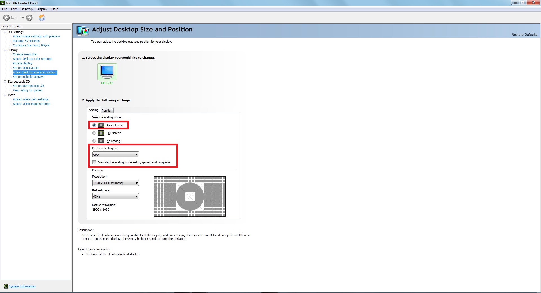
Task: Click the Full-screen scaling mode icon
Action: pyautogui.click(x=101, y=133)
